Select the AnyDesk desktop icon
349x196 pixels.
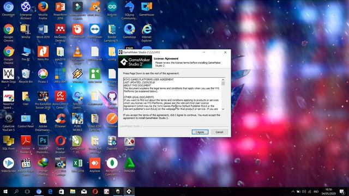[95, 165]
